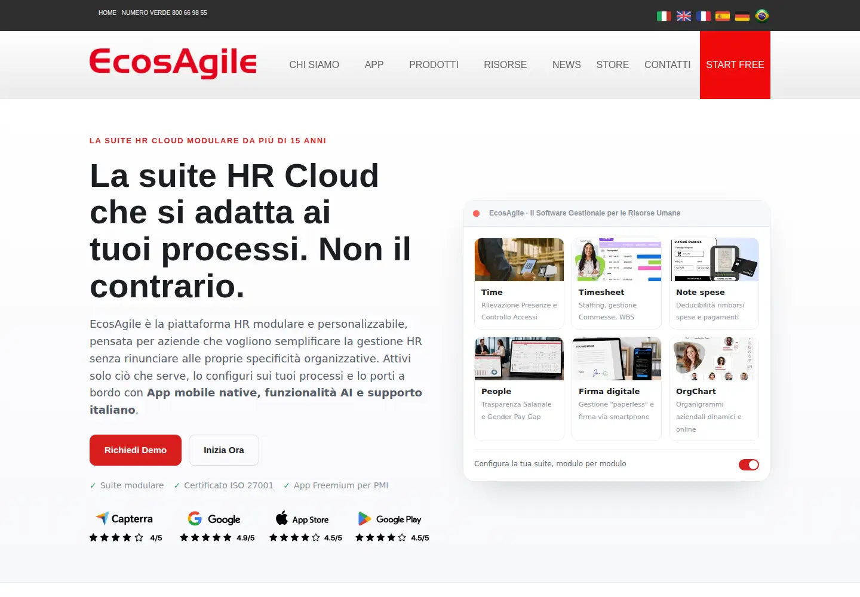Click the Google rating logo
The width and height of the screenshot is (860, 597).
pyautogui.click(x=214, y=519)
